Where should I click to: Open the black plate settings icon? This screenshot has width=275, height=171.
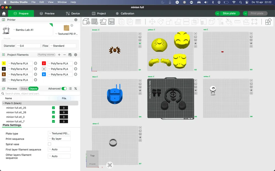click(x=196, y=93)
